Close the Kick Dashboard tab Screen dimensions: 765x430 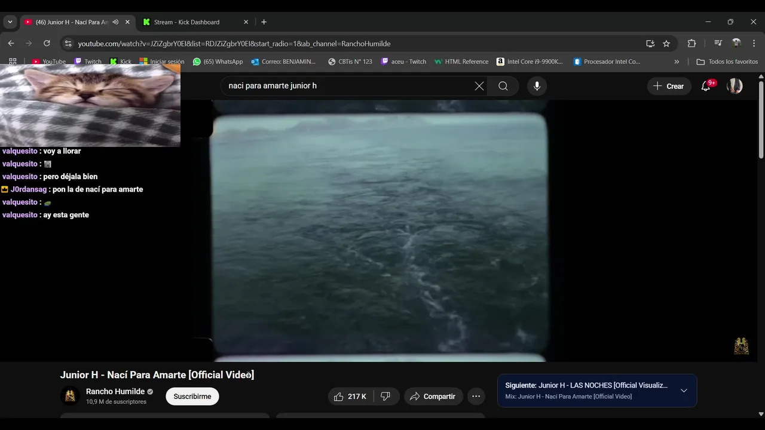coord(246,22)
